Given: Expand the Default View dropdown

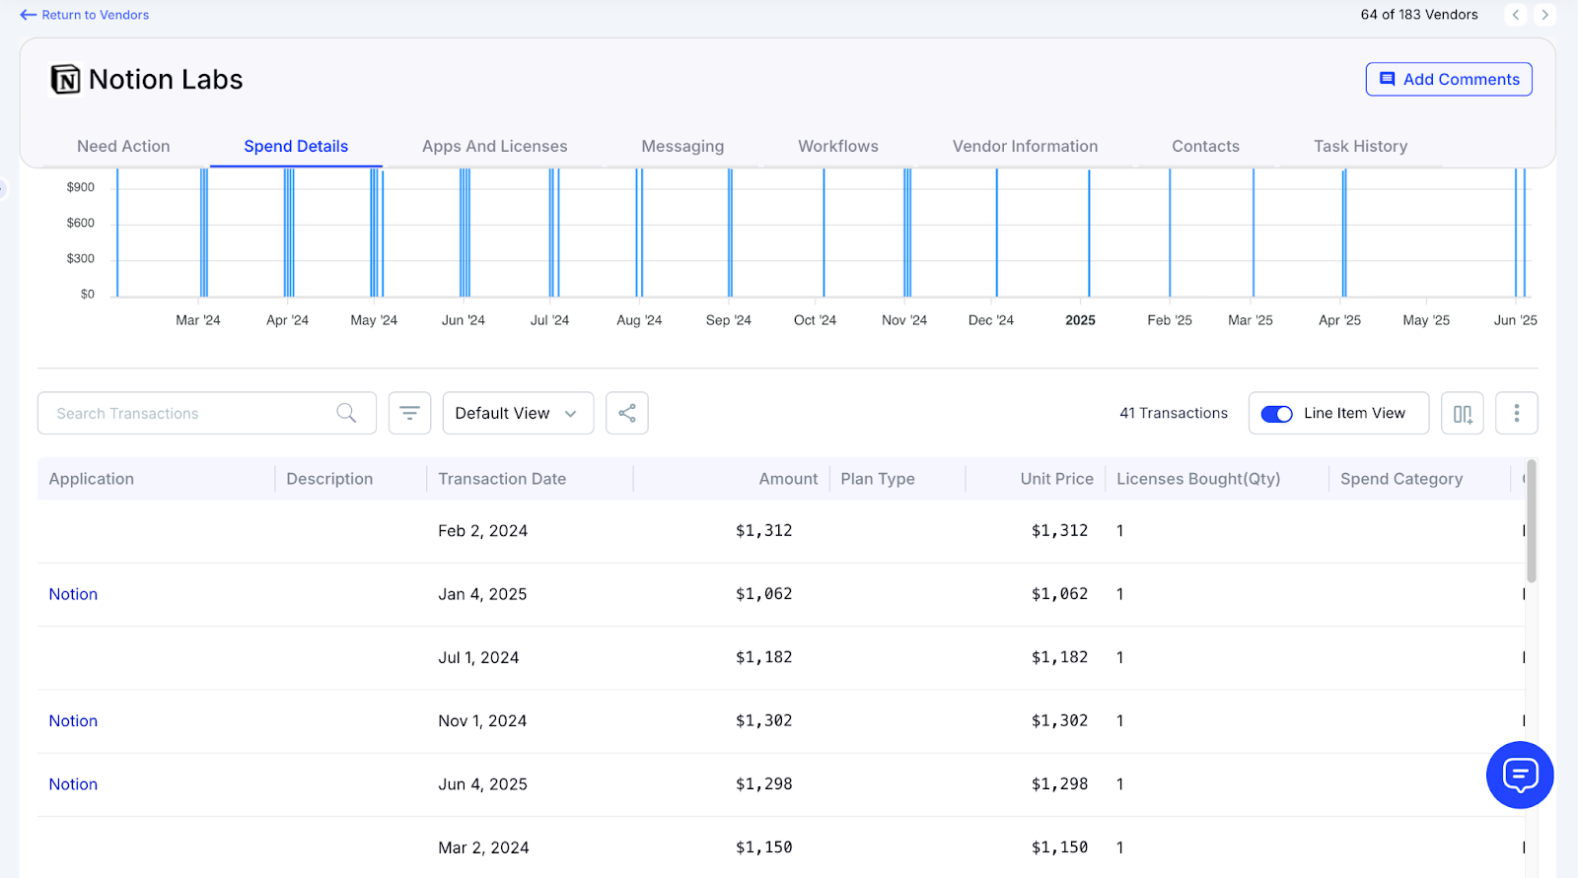Looking at the screenshot, I should click(518, 413).
